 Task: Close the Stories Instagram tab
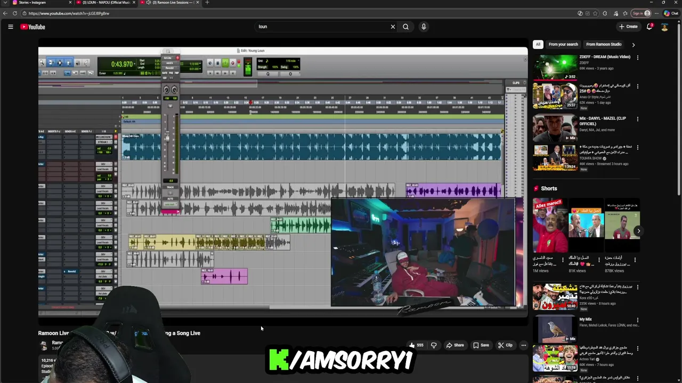tap(70, 3)
